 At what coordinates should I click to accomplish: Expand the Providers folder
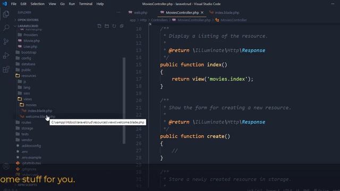coord(30,35)
